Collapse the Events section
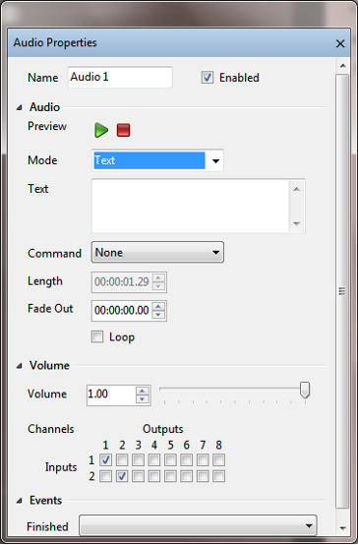The height and width of the screenshot is (545, 358). coord(20,501)
